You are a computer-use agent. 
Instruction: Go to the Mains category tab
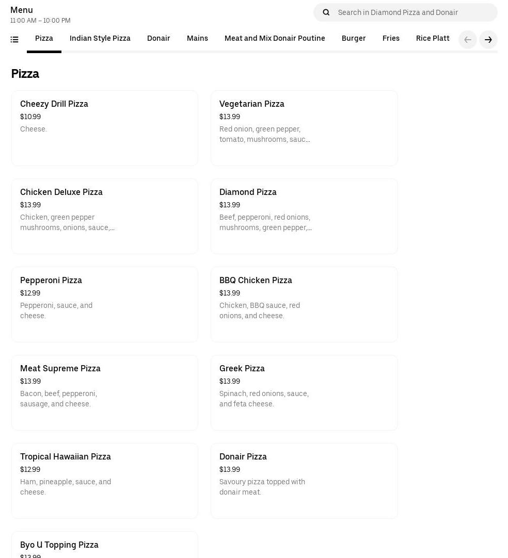[197, 39]
